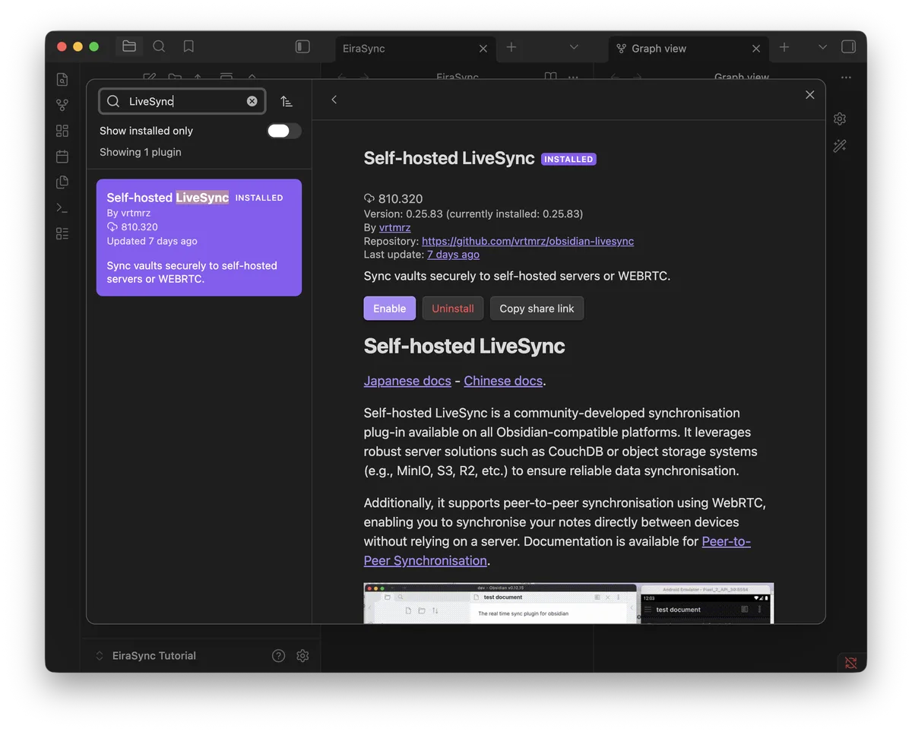Viewport: 912px width, 732px height.
Task: Click the bottom list icon in the ribbon
Action: (x=62, y=234)
